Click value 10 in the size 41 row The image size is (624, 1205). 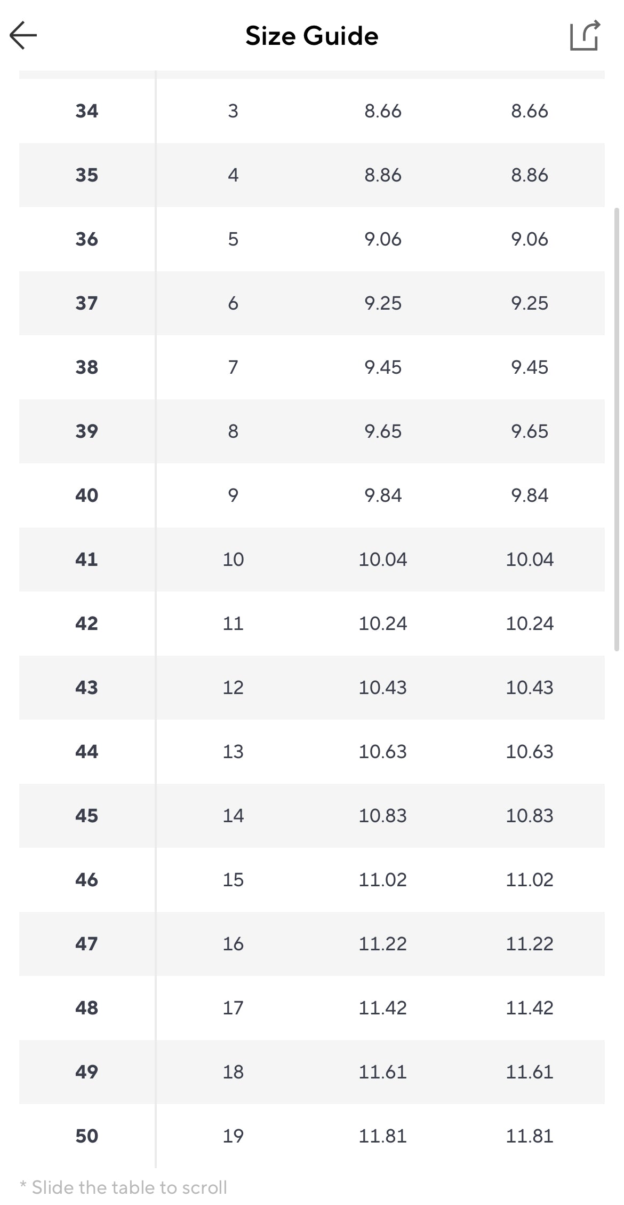(233, 560)
